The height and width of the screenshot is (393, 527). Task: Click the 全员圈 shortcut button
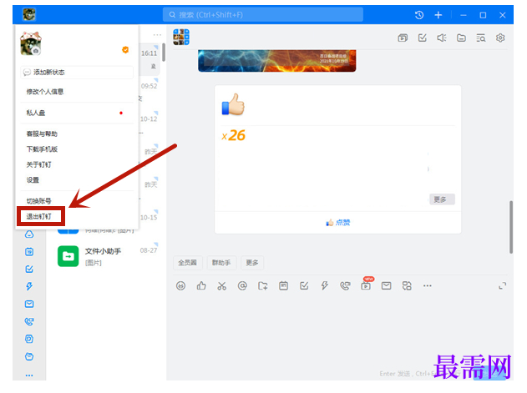(x=188, y=263)
